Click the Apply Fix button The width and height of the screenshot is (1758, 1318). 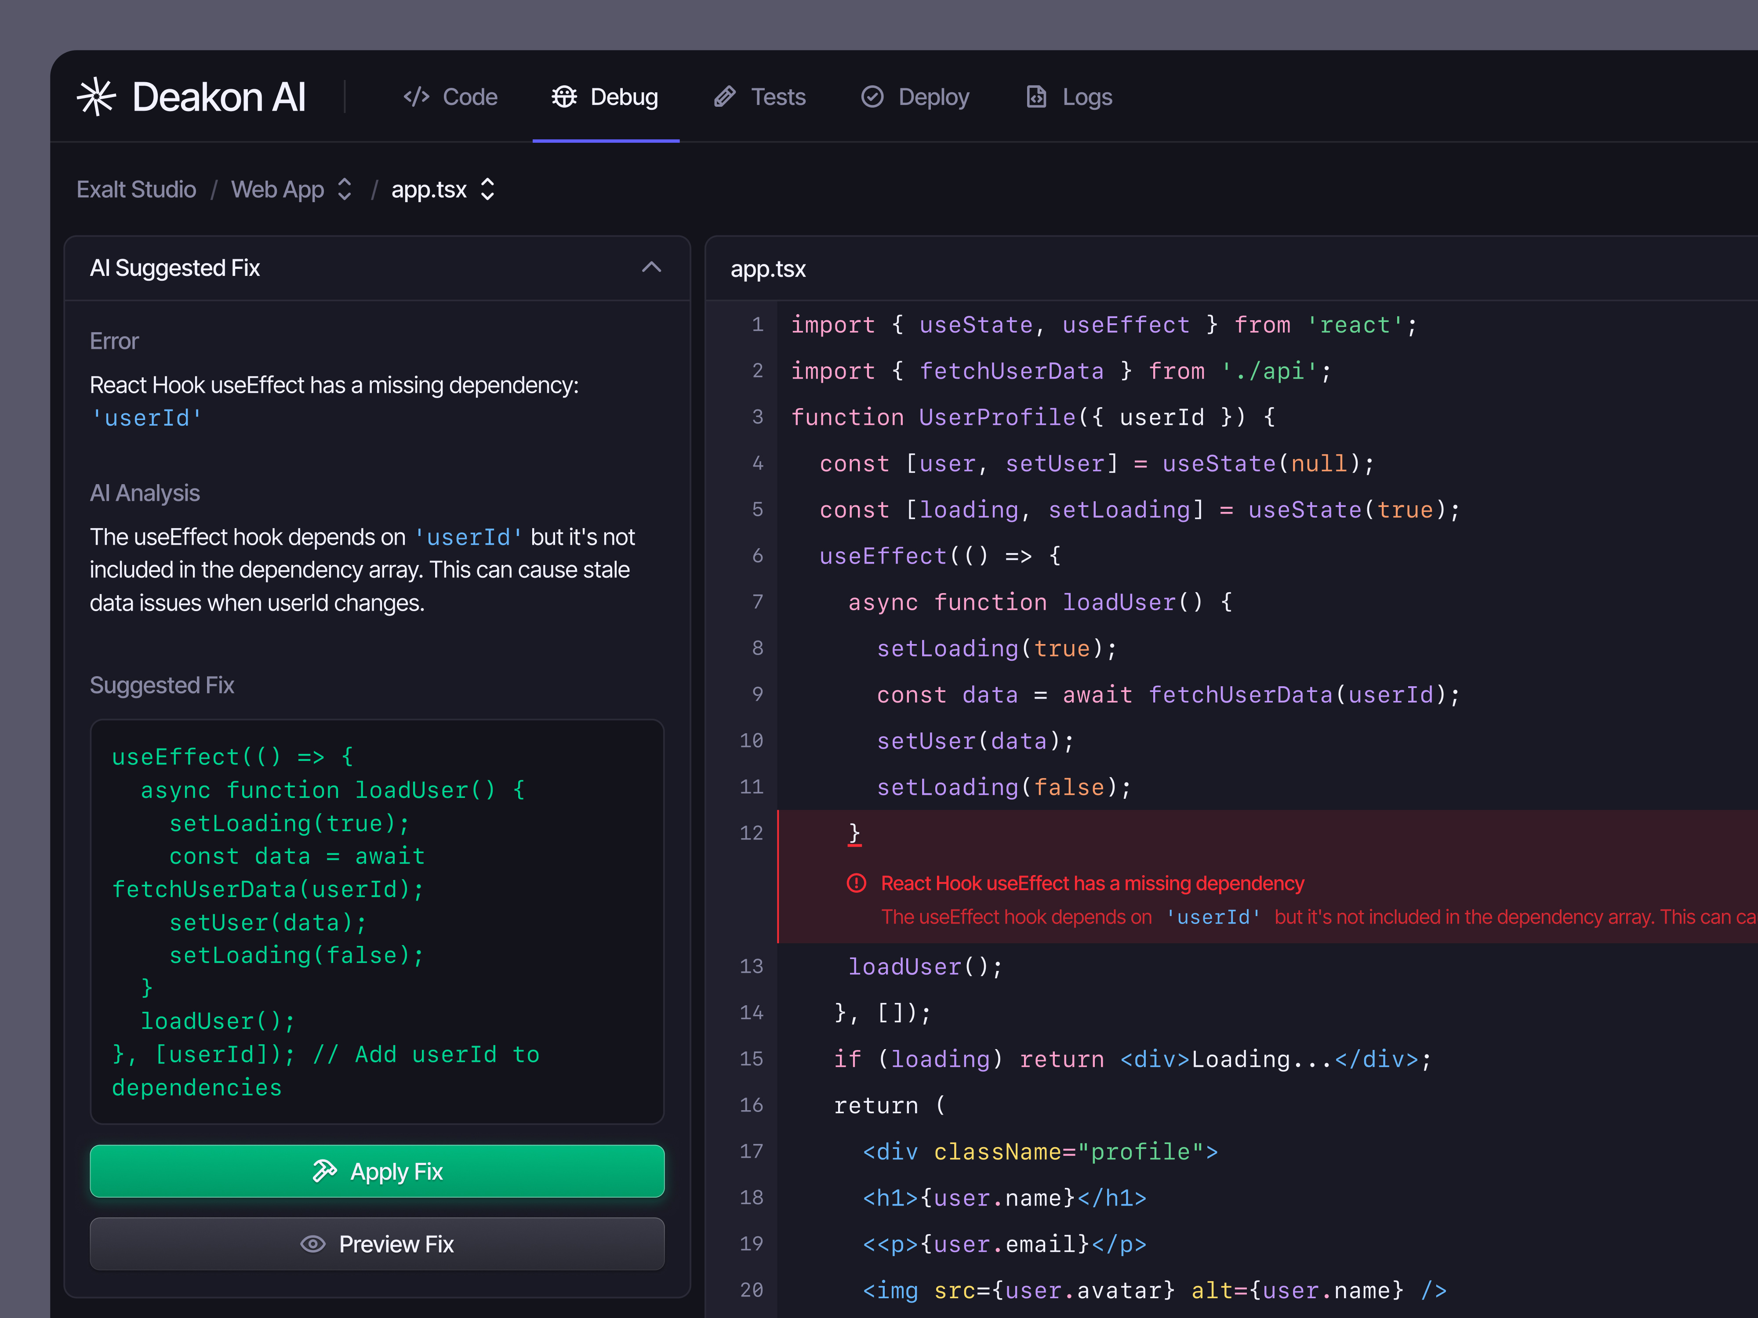(x=377, y=1171)
